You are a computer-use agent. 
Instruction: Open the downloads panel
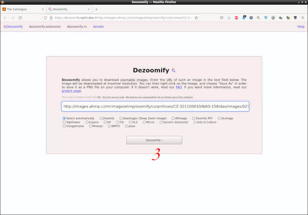tap(229, 18)
